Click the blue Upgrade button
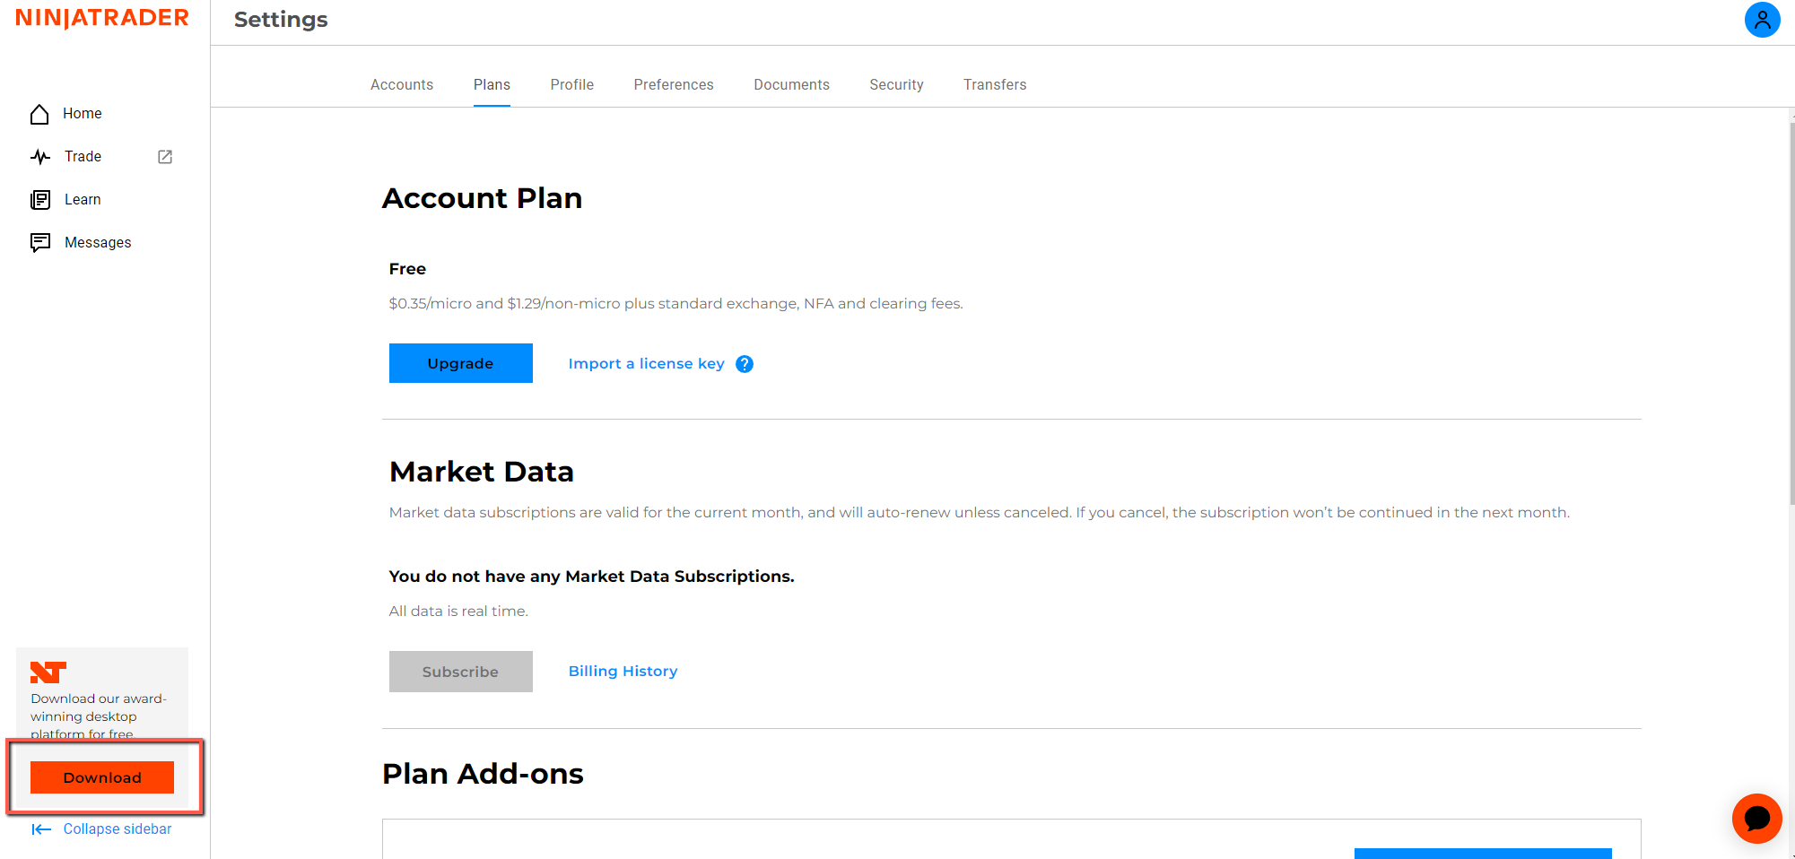 point(461,363)
